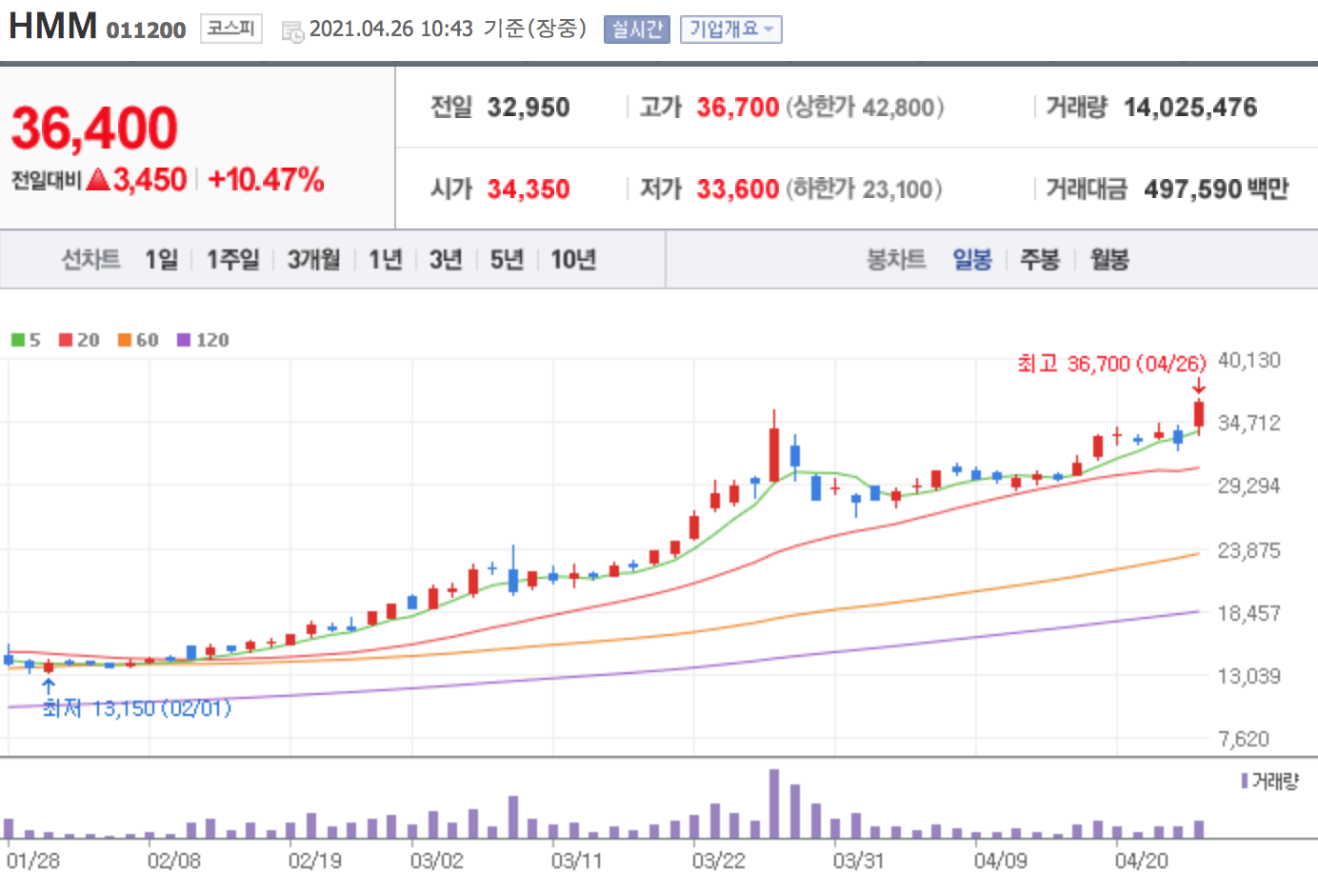The height and width of the screenshot is (893, 1318).
Task: Click the 최고 36,700 (04/26) marker
Action: [1111, 364]
